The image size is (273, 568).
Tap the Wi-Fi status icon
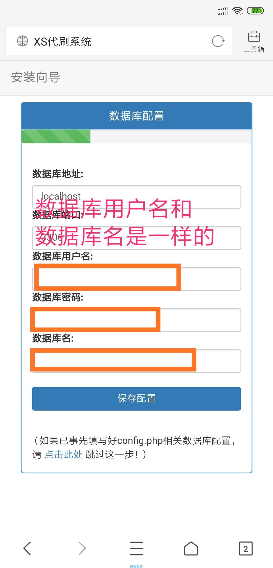click(x=238, y=11)
